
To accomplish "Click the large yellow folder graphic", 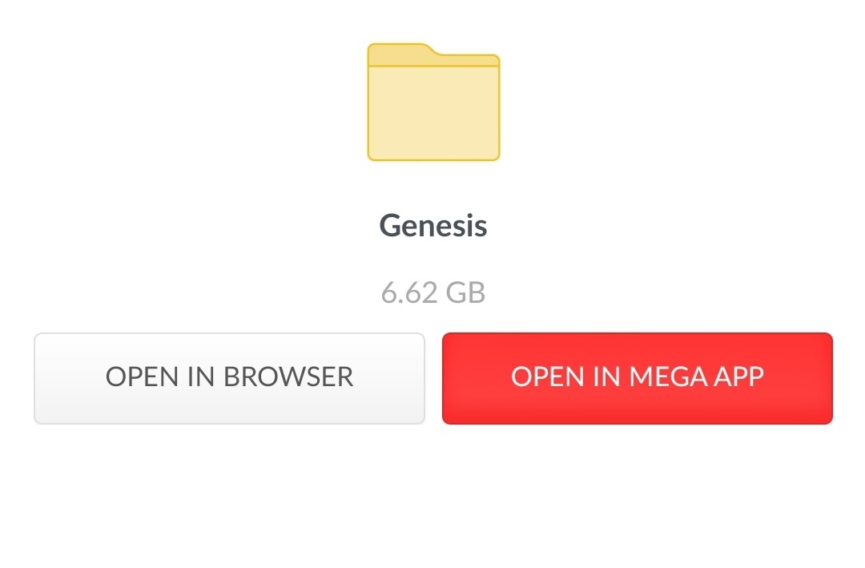I will (x=433, y=102).
